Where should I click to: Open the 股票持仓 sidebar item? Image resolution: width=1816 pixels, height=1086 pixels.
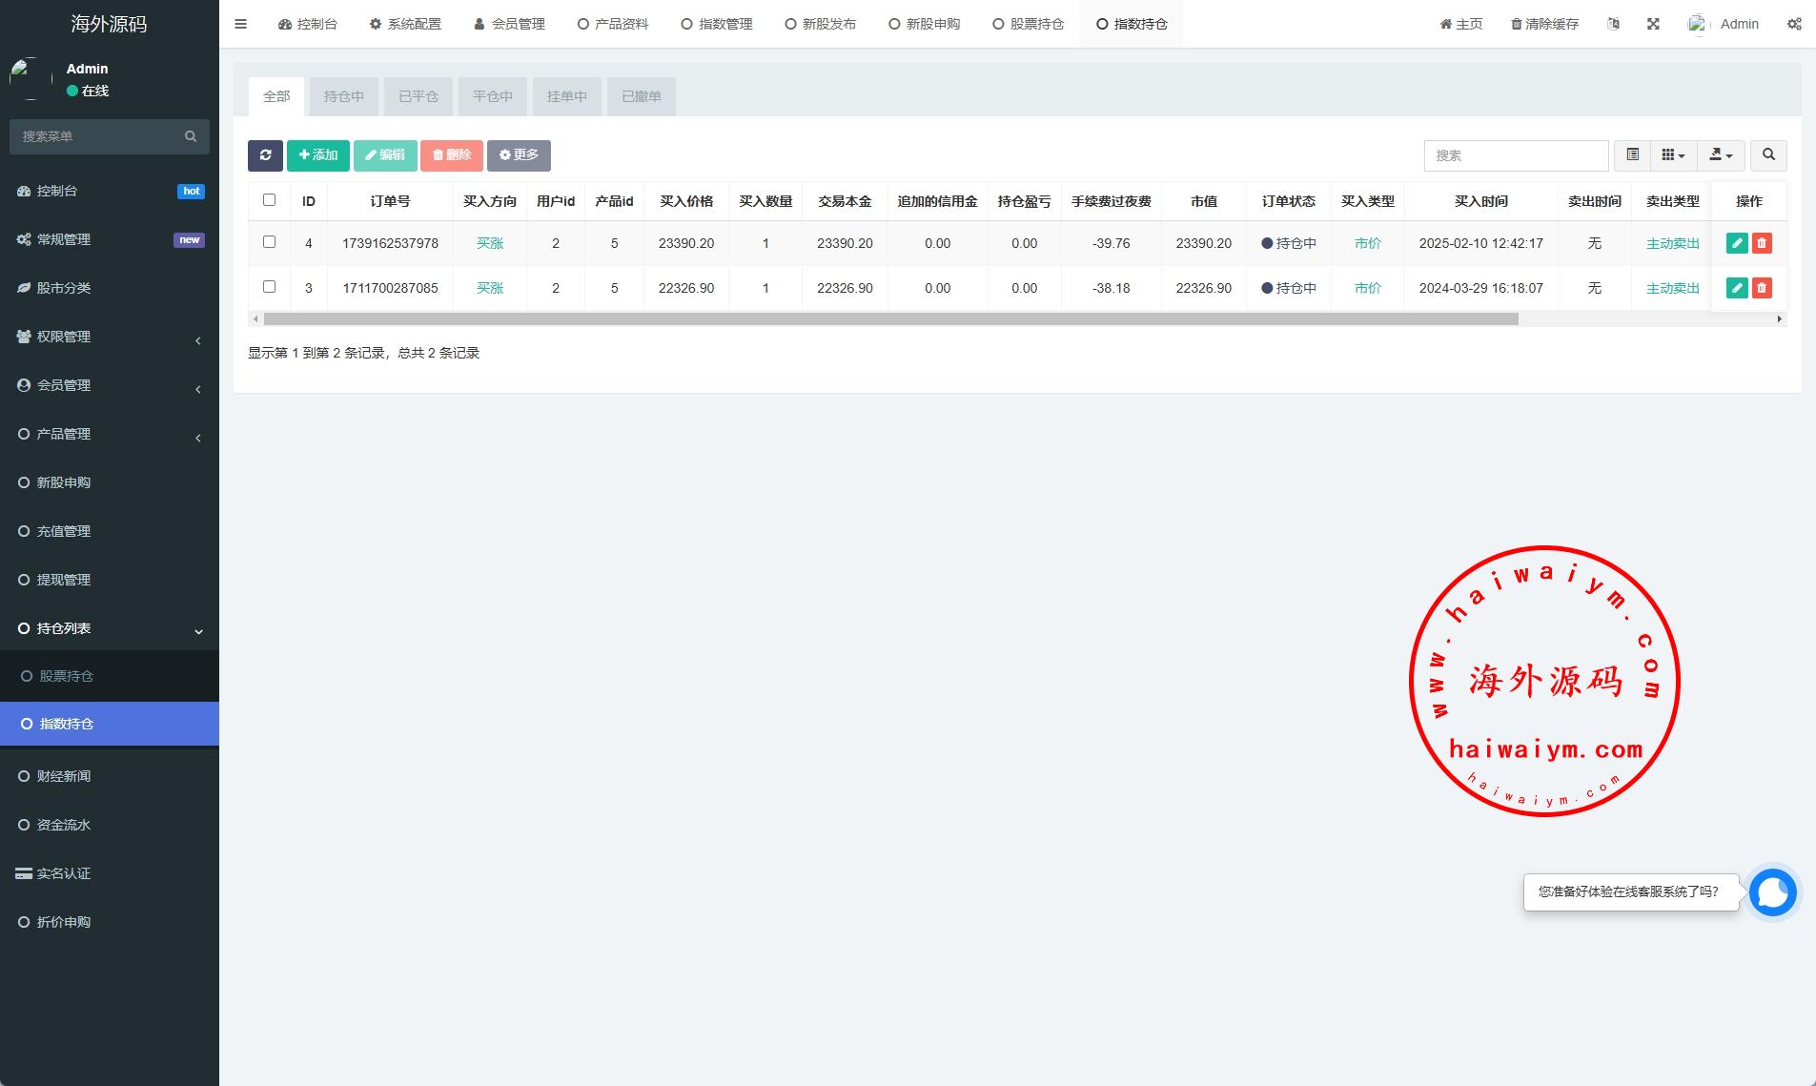(67, 676)
